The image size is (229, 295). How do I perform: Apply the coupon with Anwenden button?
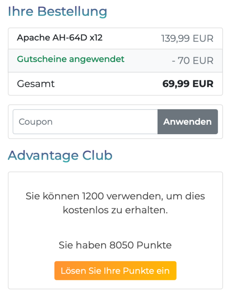point(188,122)
